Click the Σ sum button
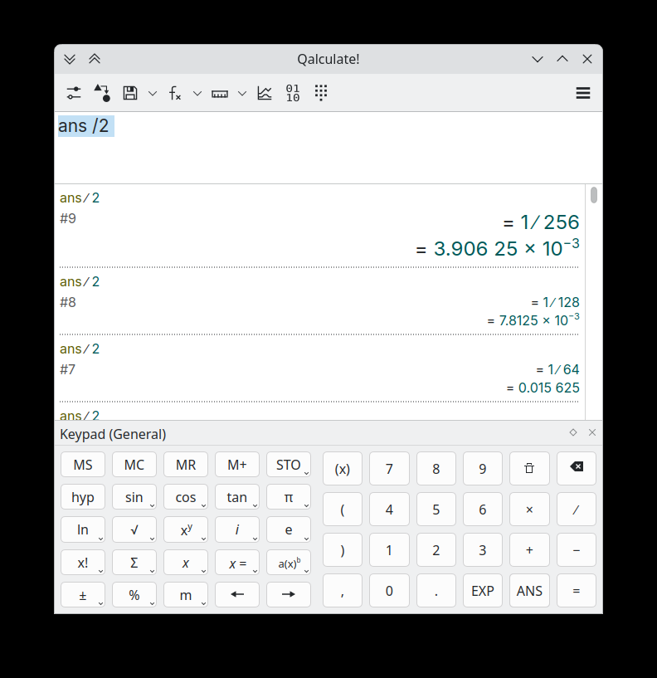The image size is (657, 678). pyautogui.click(x=134, y=563)
